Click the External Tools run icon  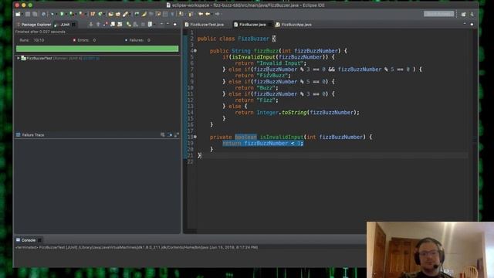pos(82,14)
